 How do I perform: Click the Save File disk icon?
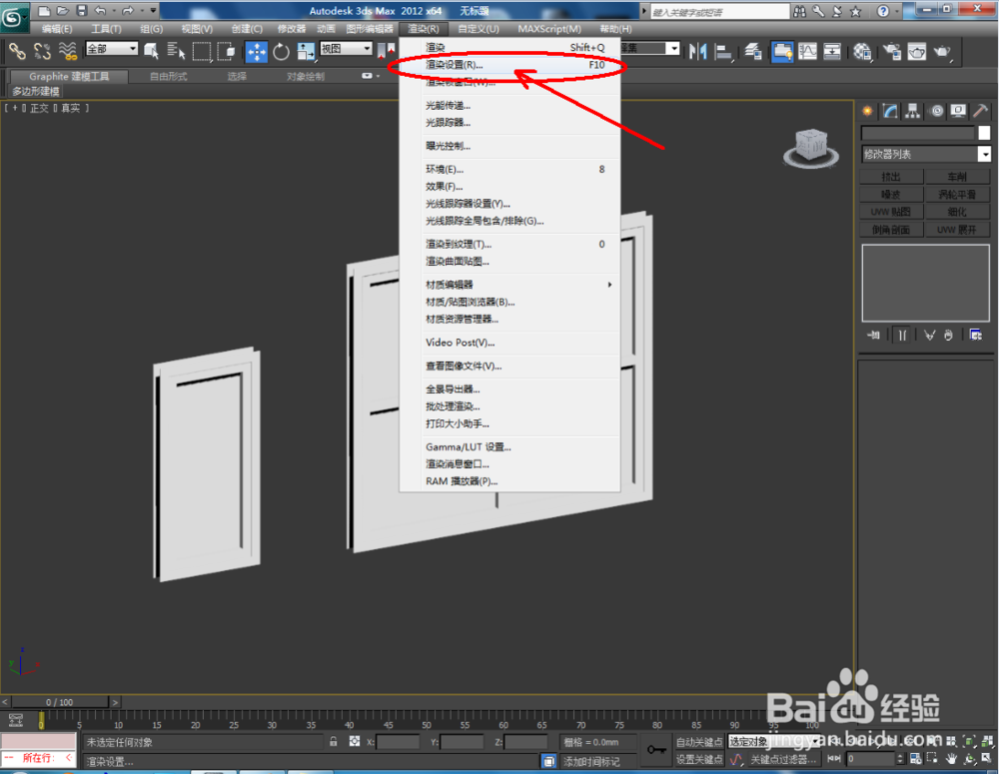82,10
